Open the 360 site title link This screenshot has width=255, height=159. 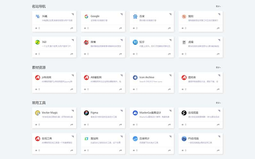(x=44, y=42)
